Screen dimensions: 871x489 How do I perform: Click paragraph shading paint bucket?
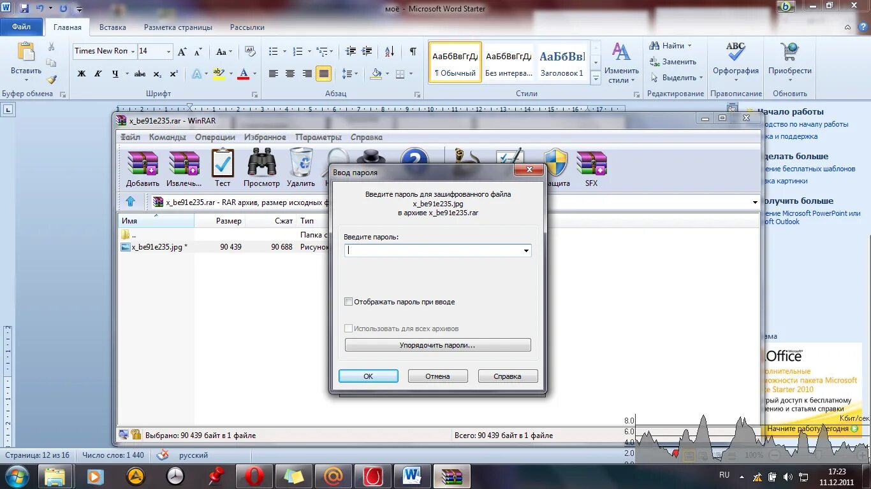[376, 74]
